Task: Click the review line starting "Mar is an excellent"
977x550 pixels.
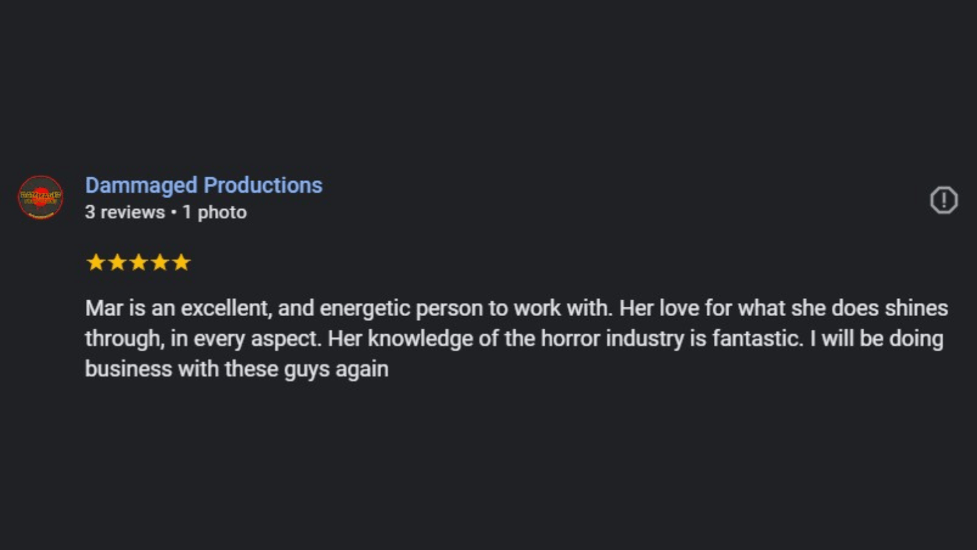Action: [x=516, y=308]
